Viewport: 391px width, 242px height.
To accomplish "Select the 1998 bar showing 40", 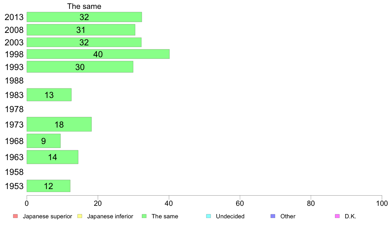I will coord(98,54).
